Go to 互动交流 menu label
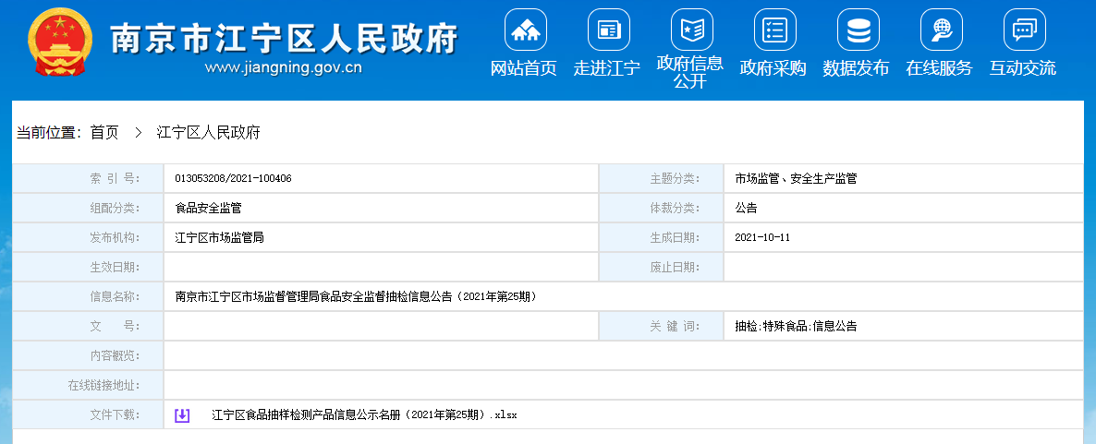Screen dimensions: 1096x444 [x=1023, y=68]
